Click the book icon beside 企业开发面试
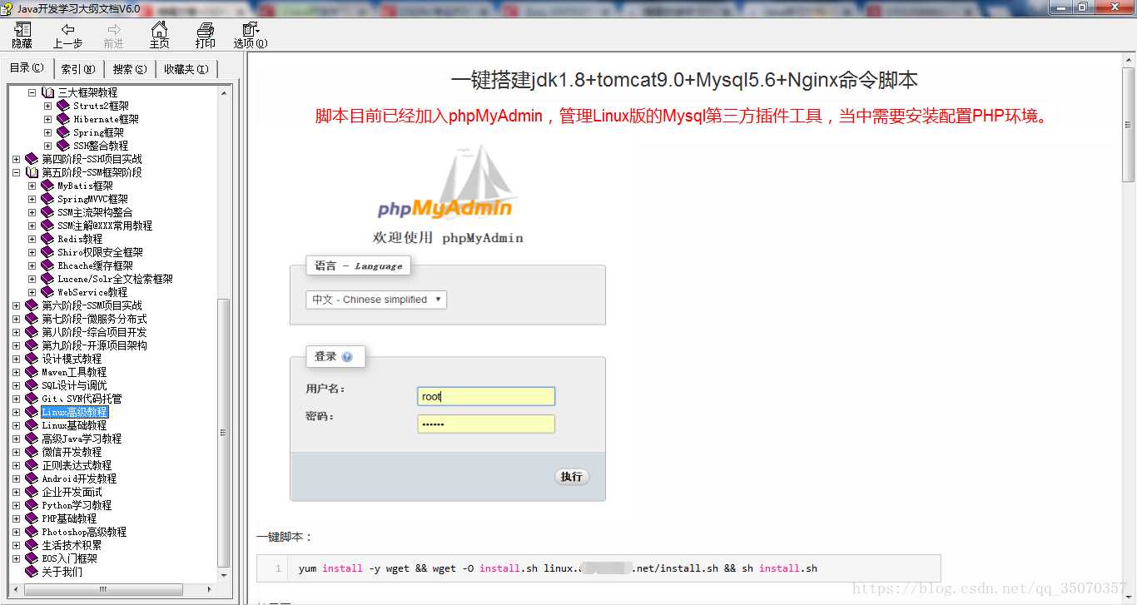The image size is (1137, 605). pyautogui.click(x=32, y=492)
